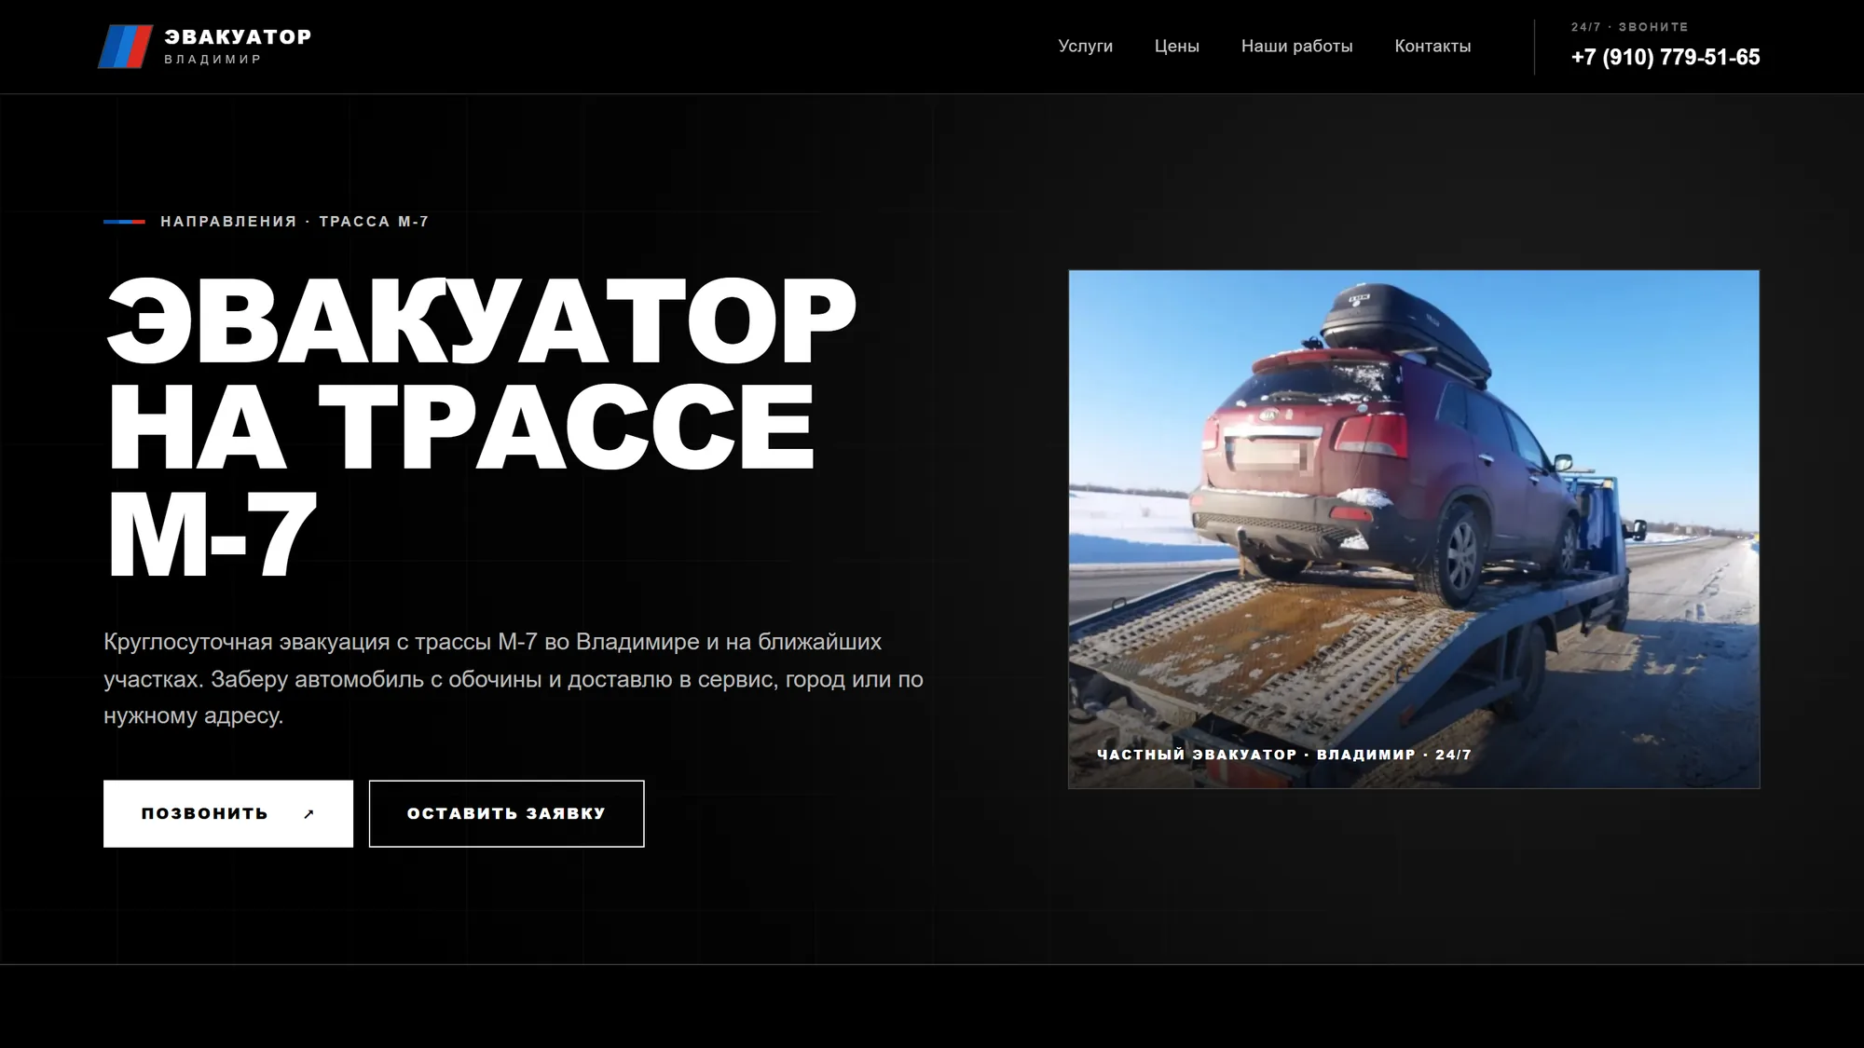Open the Услуги menu item
1864x1048 pixels.
(x=1085, y=46)
